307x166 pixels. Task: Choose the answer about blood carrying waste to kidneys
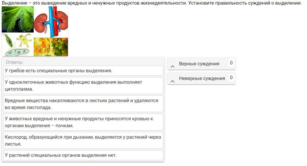tap(83, 122)
